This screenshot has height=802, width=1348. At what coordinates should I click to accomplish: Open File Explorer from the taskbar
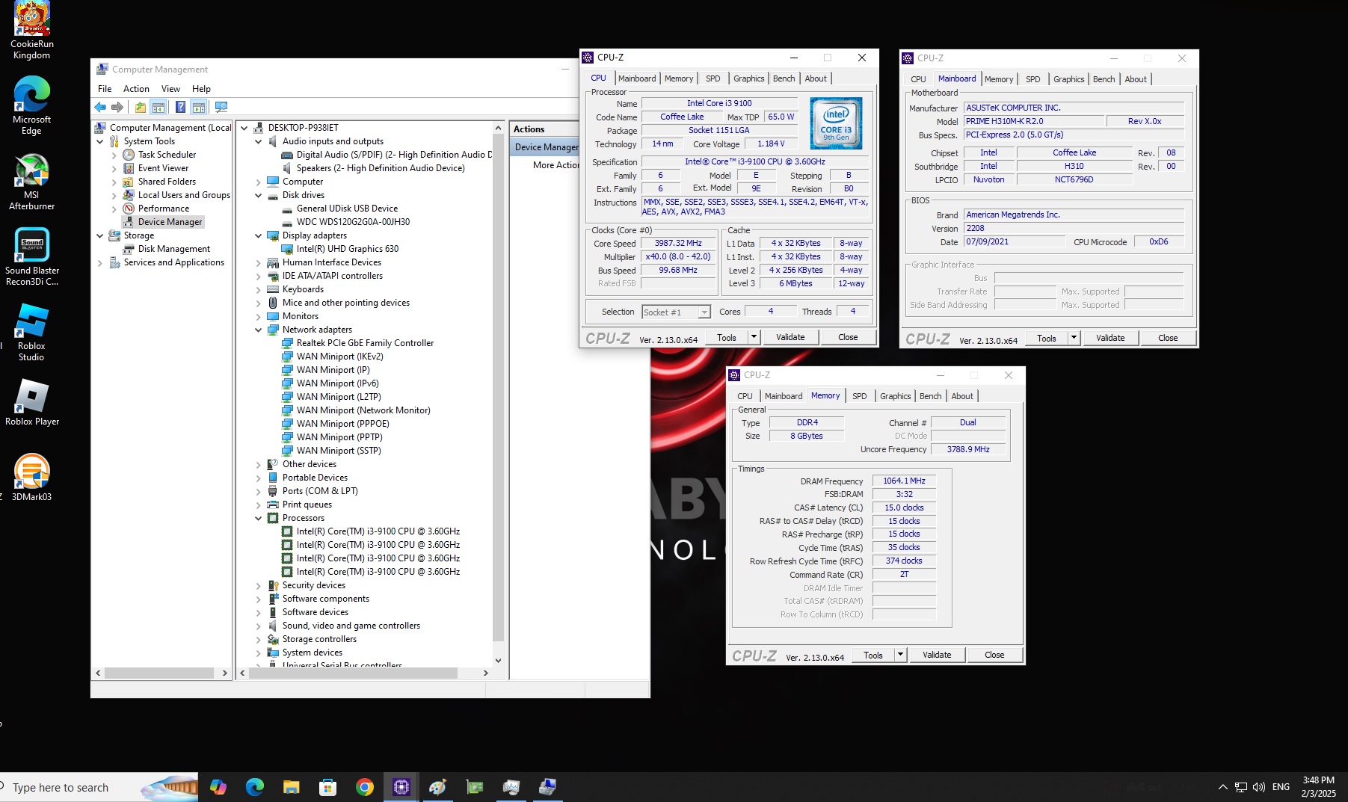pyautogui.click(x=292, y=787)
